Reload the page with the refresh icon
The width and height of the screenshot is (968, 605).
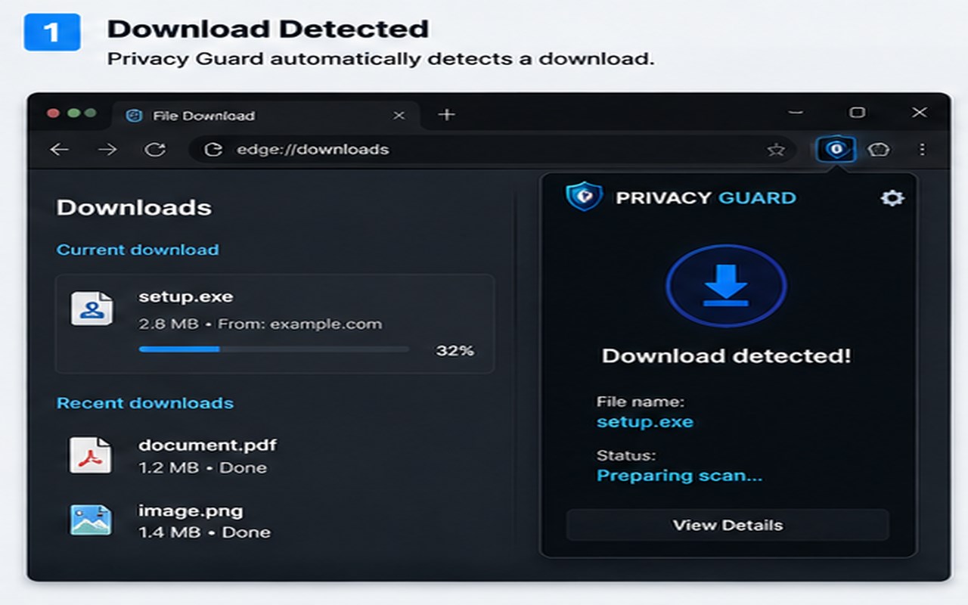coord(155,150)
